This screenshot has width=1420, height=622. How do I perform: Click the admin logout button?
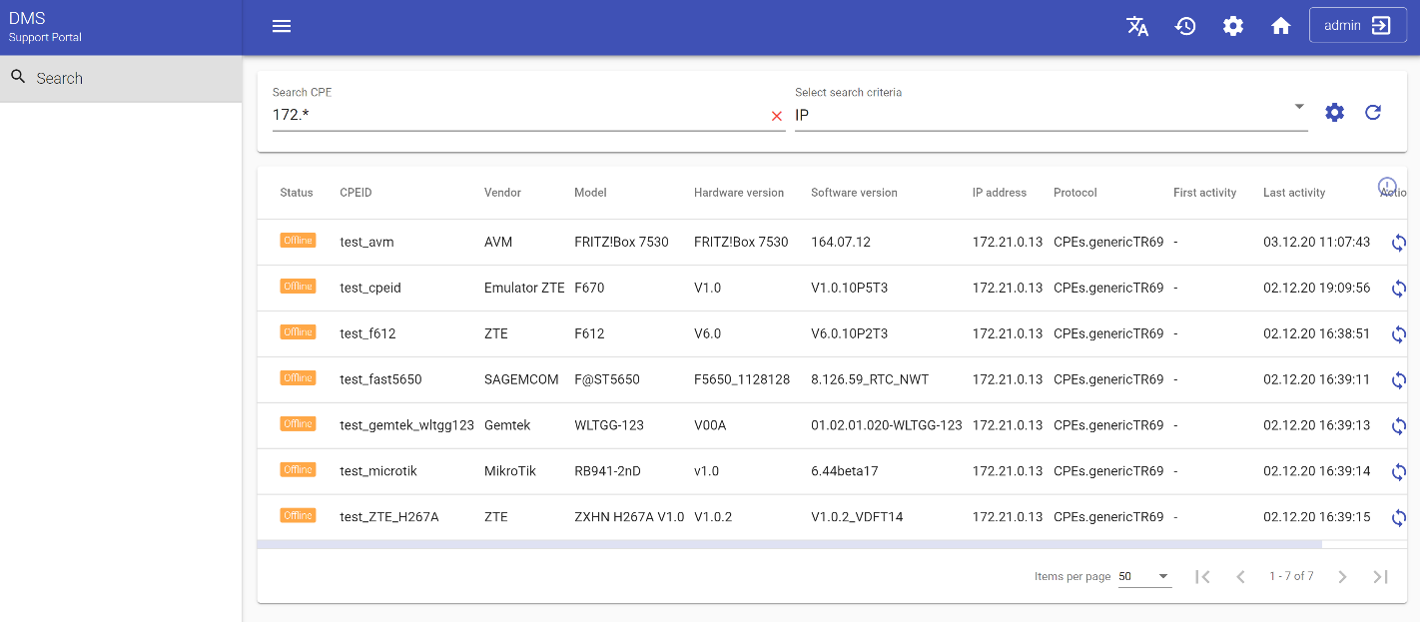[x=1357, y=26]
